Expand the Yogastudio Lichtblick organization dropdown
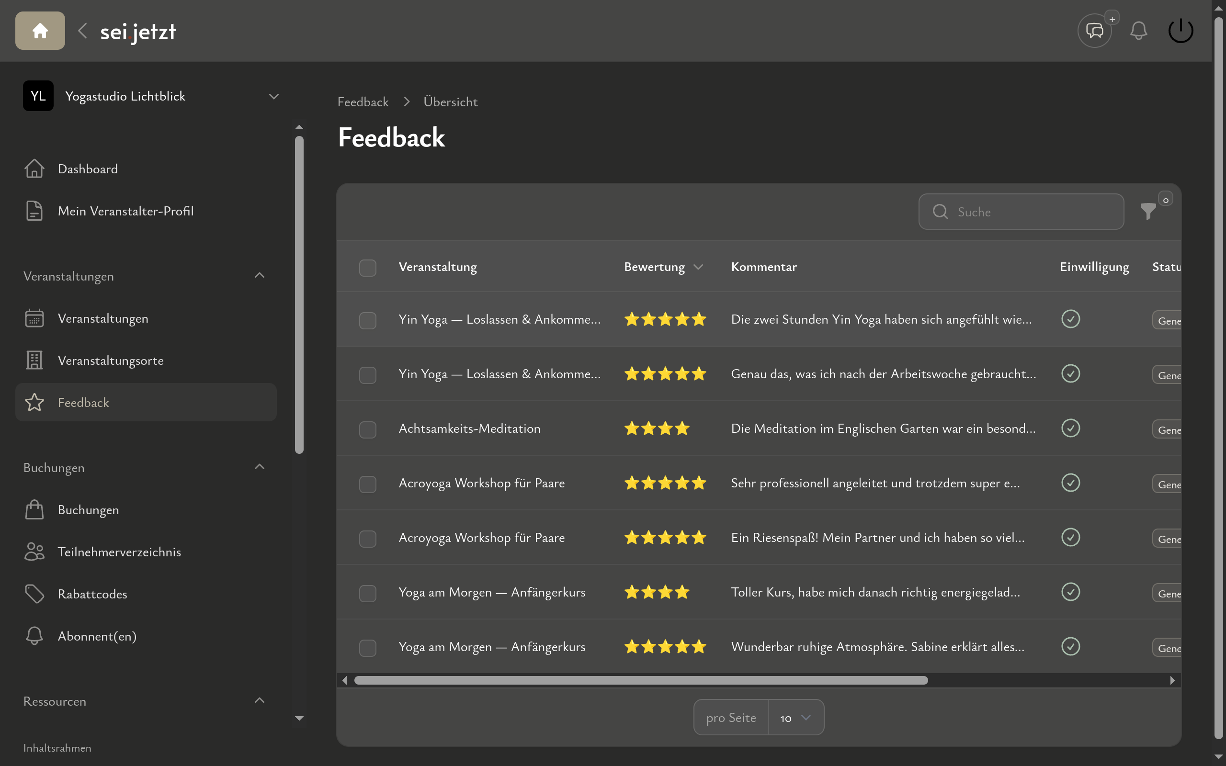The image size is (1226, 766). [x=273, y=96]
